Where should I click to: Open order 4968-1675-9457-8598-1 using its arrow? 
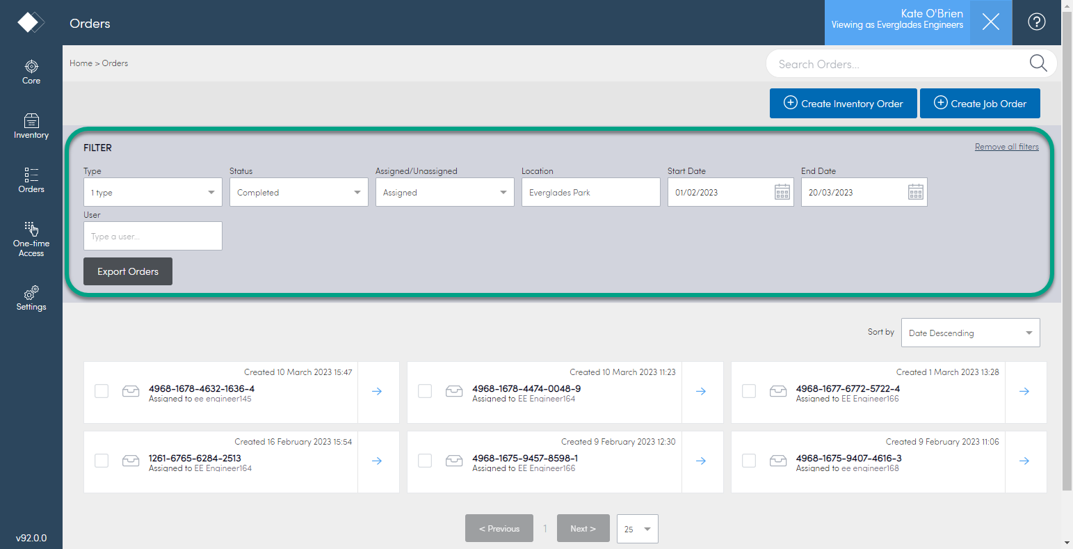tap(701, 461)
